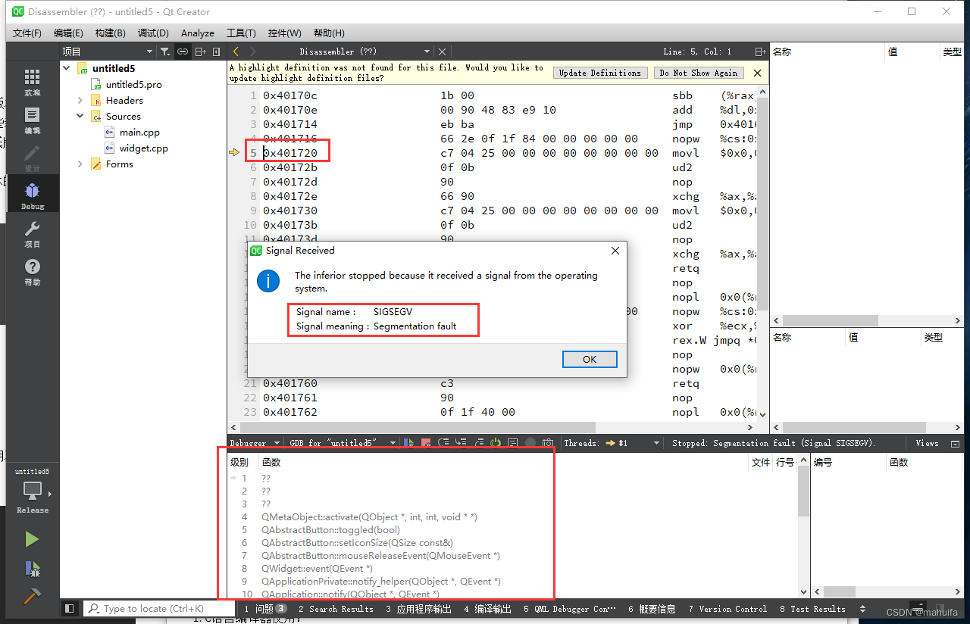Open the Test Results pane
970x624 pixels.
pos(812,609)
